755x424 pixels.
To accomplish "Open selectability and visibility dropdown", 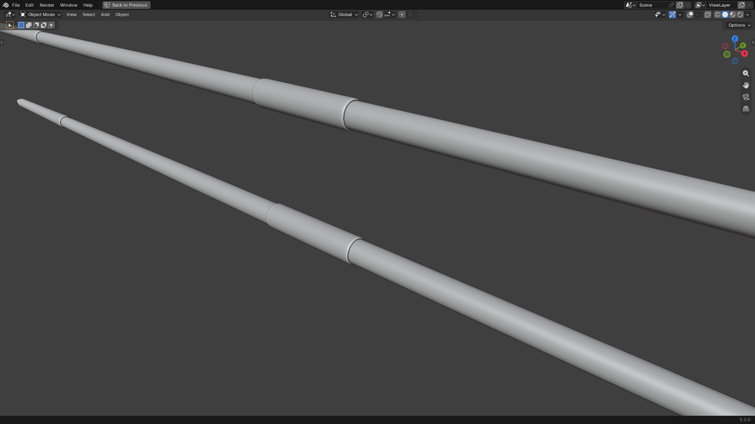I will pos(660,15).
